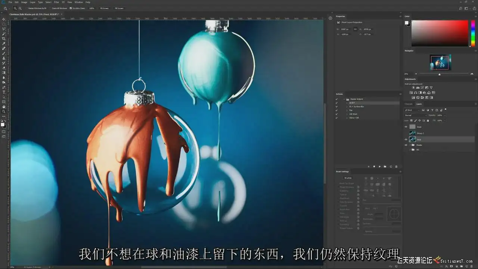
Task: Hide the Grain layer
Action: (406, 127)
